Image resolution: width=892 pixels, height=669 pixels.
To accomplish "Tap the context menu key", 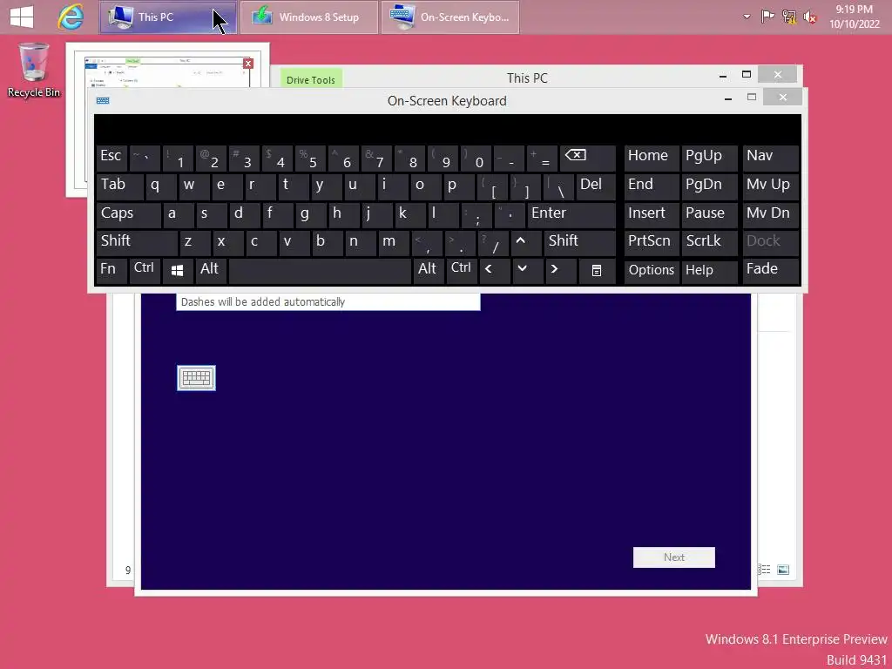I will pyautogui.click(x=597, y=271).
